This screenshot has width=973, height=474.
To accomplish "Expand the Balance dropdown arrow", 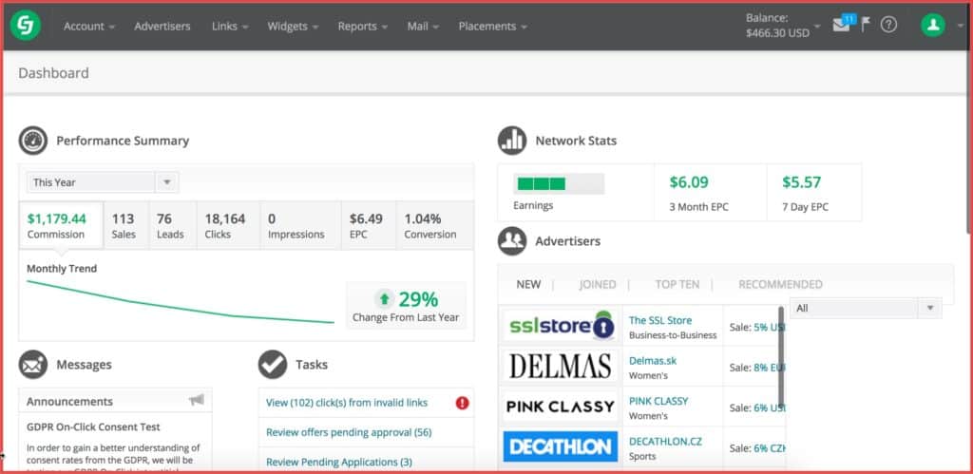I will click(817, 27).
